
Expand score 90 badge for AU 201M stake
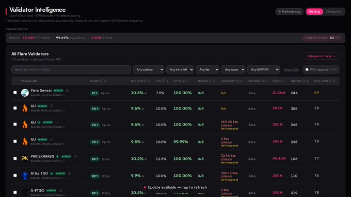pyautogui.click(x=94, y=109)
